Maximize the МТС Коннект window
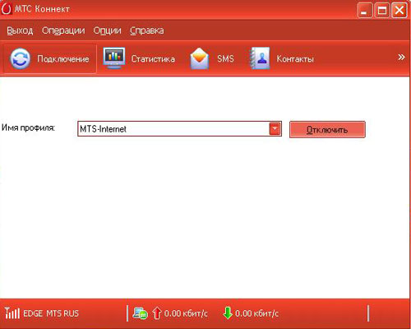 point(382,11)
